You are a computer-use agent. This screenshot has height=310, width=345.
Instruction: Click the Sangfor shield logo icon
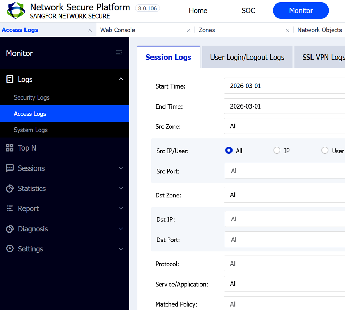[16, 11]
